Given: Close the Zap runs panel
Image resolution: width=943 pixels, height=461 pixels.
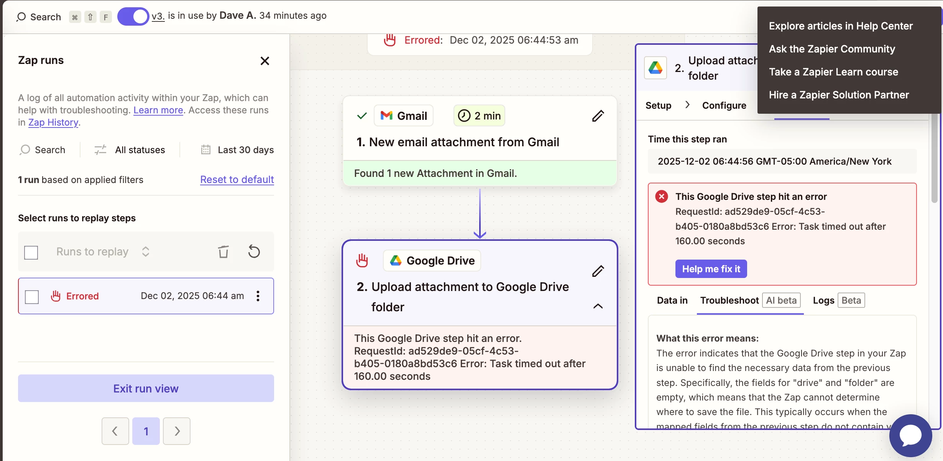Looking at the screenshot, I should click(x=264, y=61).
